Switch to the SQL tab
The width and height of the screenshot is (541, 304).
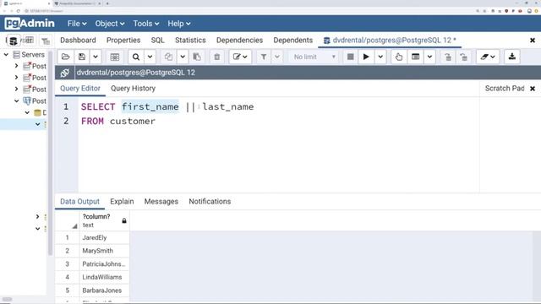pyautogui.click(x=158, y=41)
